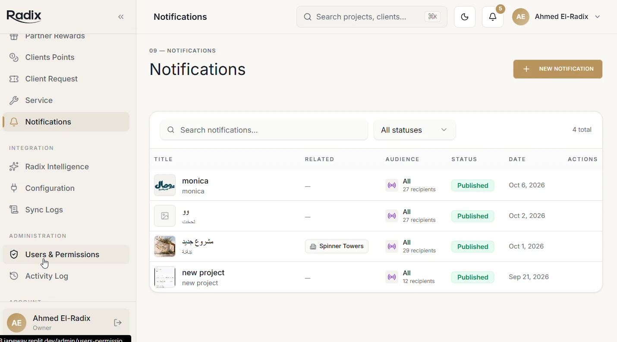
Task: Click the search magnifier icon in top bar
Action: click(x=308, y=17)
